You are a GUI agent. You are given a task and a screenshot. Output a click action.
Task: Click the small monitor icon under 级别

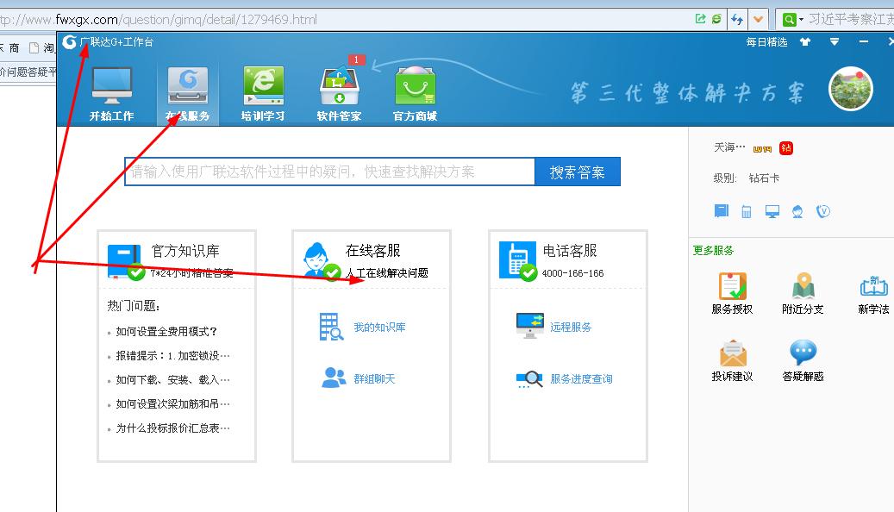772,211
